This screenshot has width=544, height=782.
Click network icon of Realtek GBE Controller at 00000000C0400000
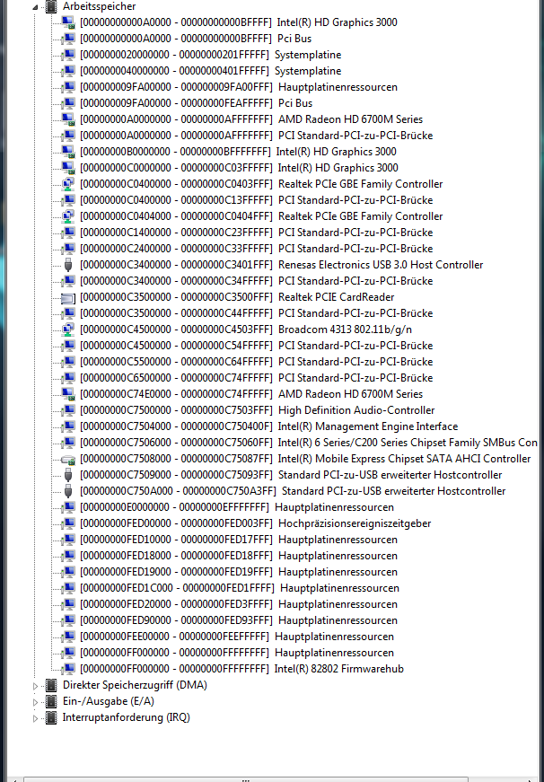tap(68, 184)
